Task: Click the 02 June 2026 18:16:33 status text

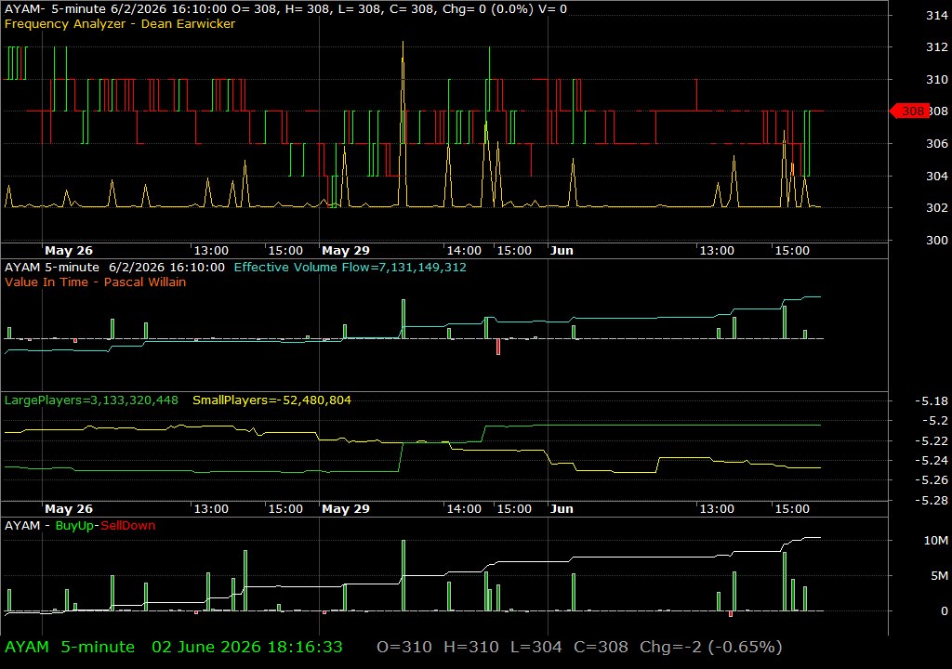Action: [x=247, y=647]
